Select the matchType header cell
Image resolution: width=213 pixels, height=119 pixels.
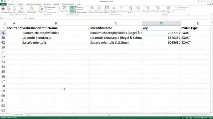point(196,28)
